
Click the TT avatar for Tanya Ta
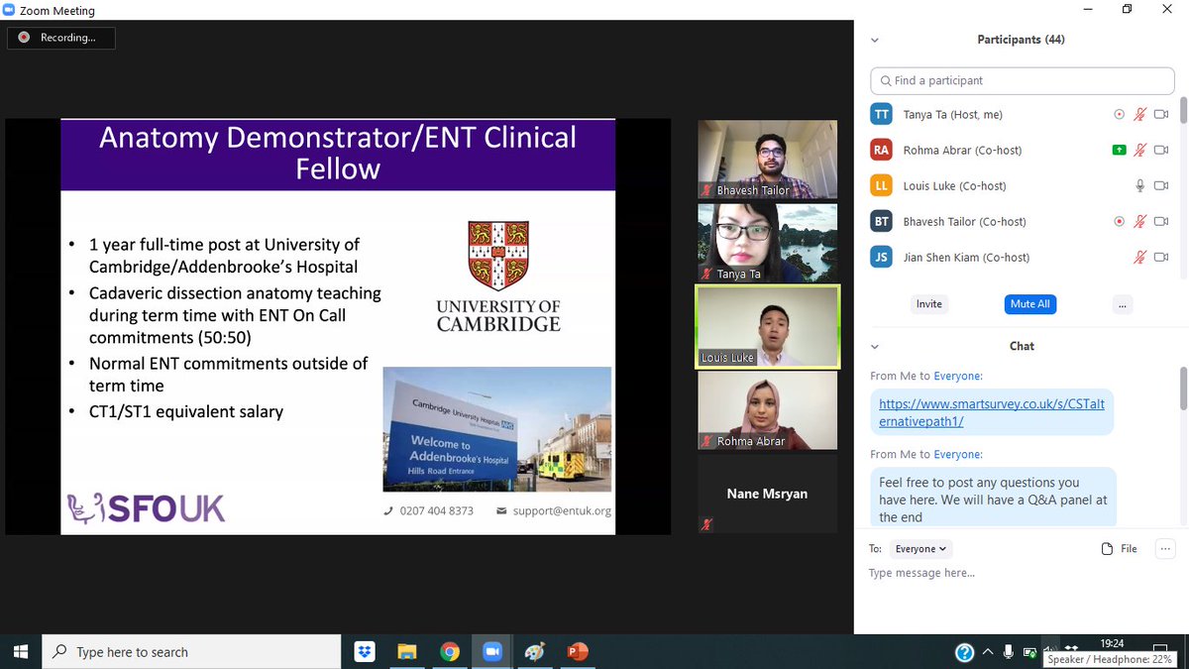pos(881,115)
